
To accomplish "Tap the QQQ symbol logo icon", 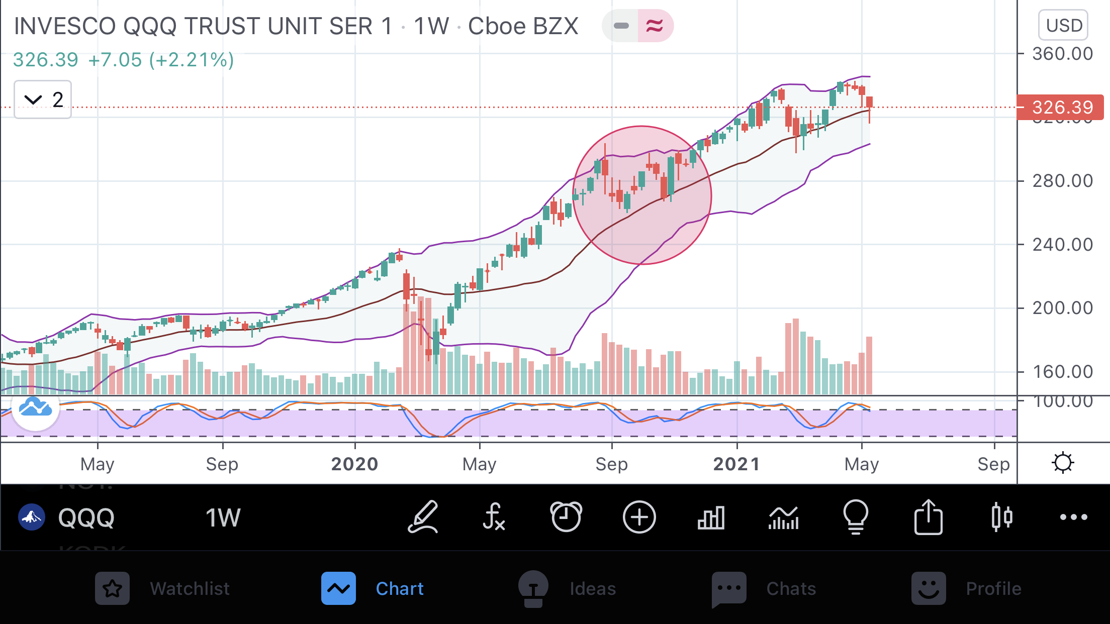I will (x=31, y=516).
